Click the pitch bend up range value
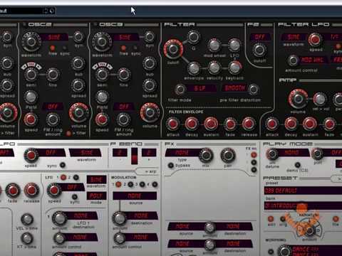Screen dimensions: 342x256 point(149,152)
